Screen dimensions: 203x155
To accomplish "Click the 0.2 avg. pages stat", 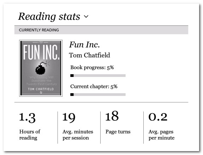I will [158, 117].
